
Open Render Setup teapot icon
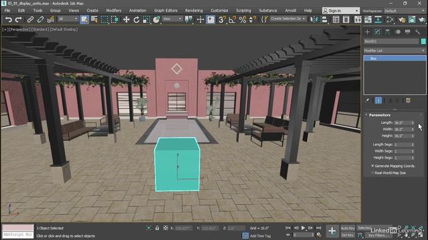click(402, 19)
